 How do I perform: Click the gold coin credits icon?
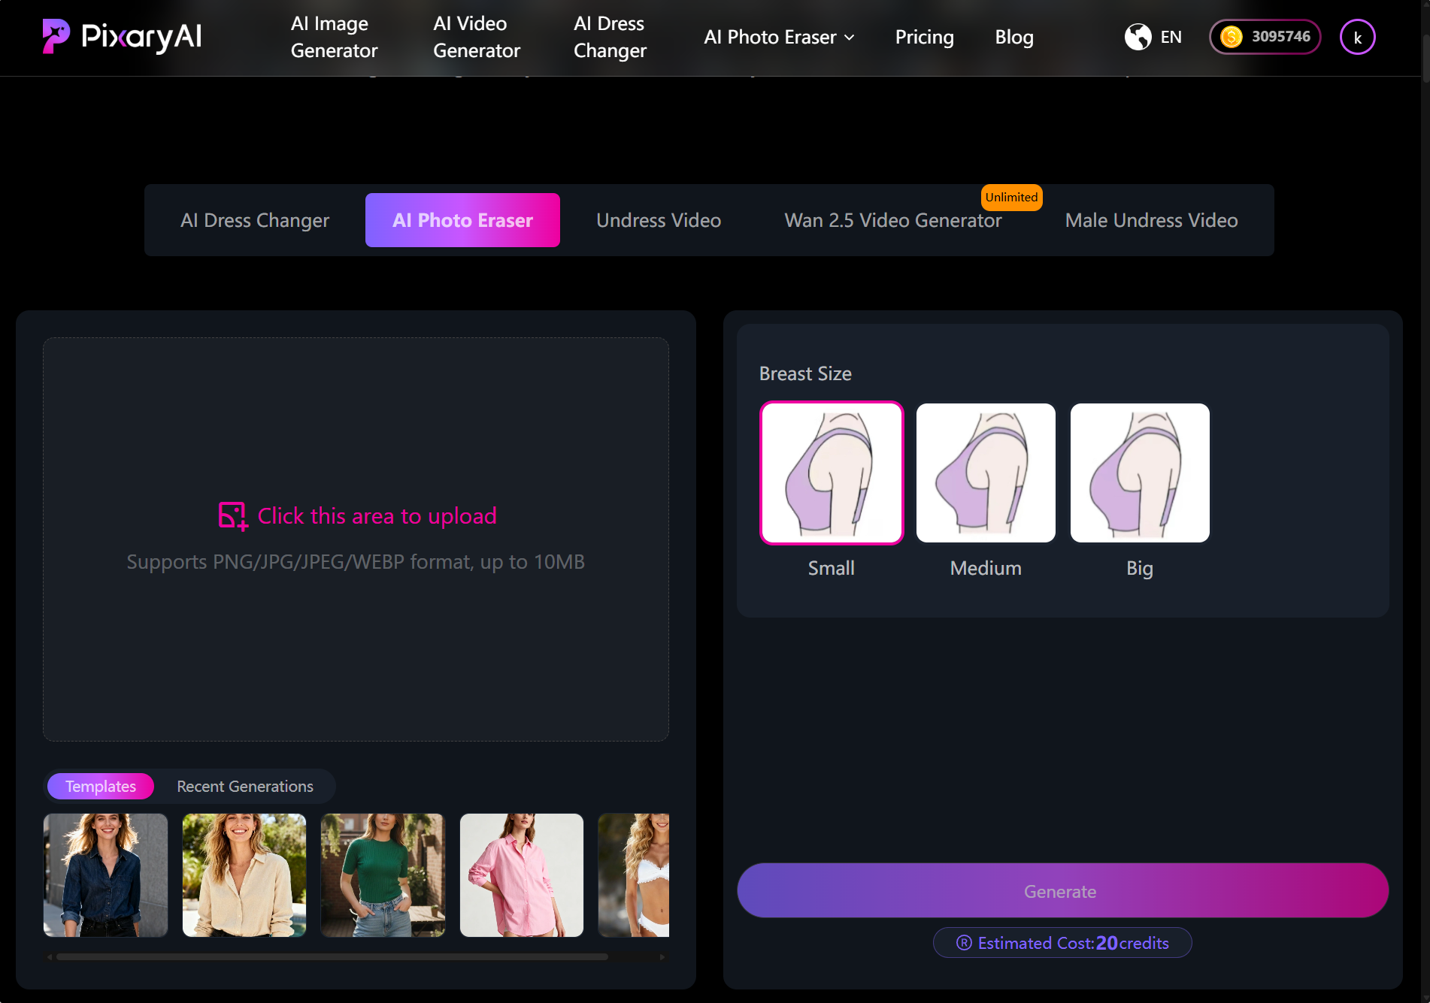tap(1231, 37)
